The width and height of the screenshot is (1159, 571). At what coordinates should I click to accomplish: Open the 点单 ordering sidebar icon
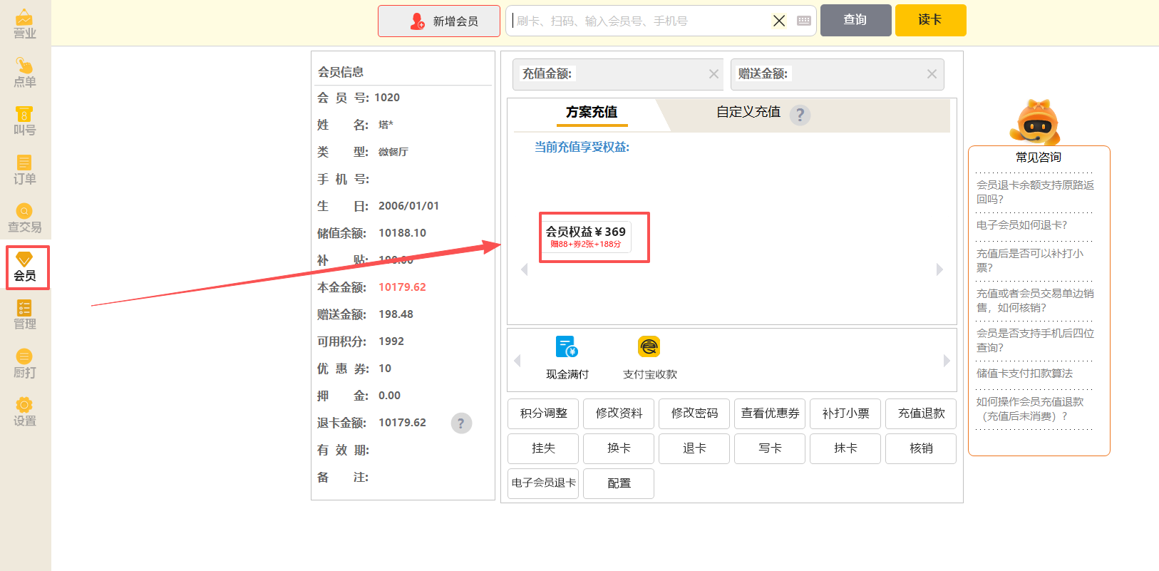point(25,73)
